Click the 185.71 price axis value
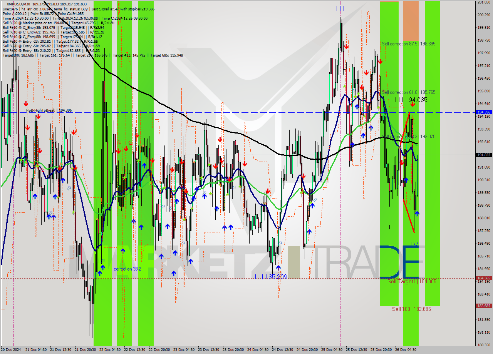Viewport: 493px width, 354px height. tap(484, 256)
